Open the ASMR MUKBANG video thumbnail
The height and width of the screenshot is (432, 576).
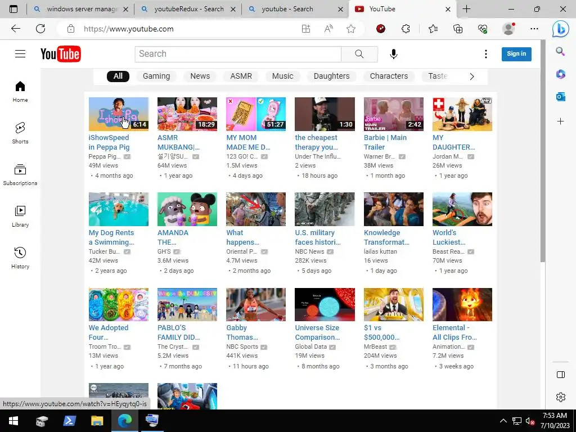tap(187, 114)
